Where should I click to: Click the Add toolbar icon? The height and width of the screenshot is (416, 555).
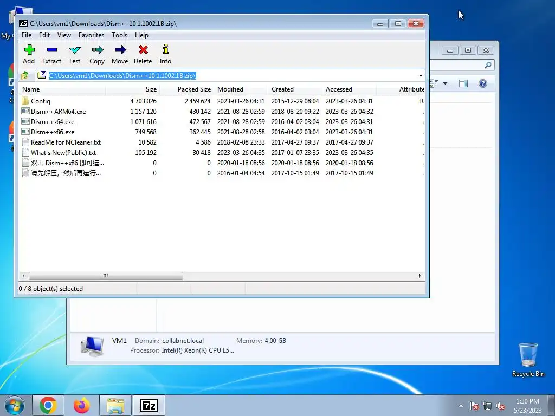click(x=29, y=50)
